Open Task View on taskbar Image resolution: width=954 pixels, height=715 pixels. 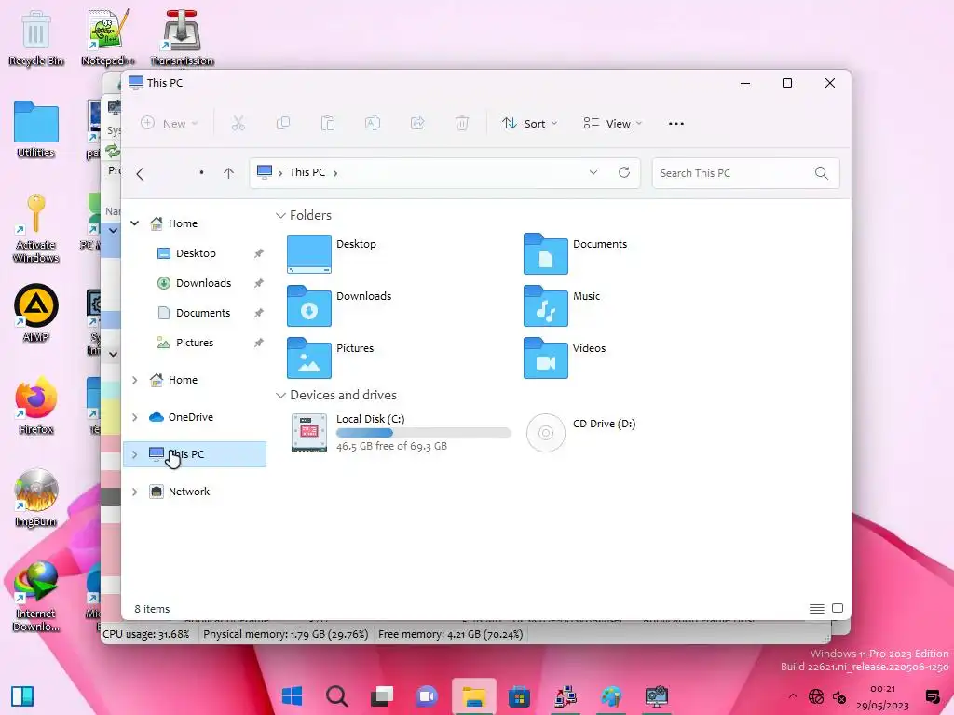coord(382,695)
